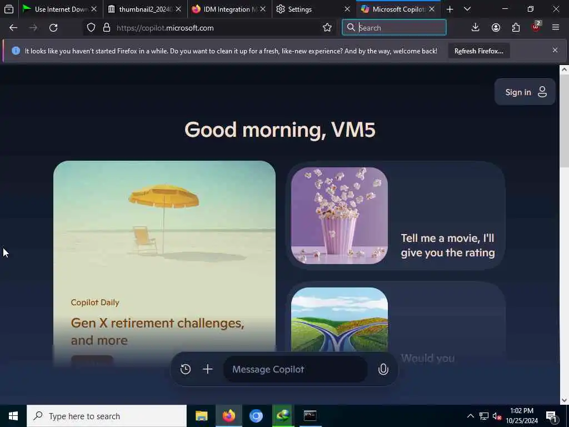Focus the Message Copilot input field

click(x=296, y=369)
